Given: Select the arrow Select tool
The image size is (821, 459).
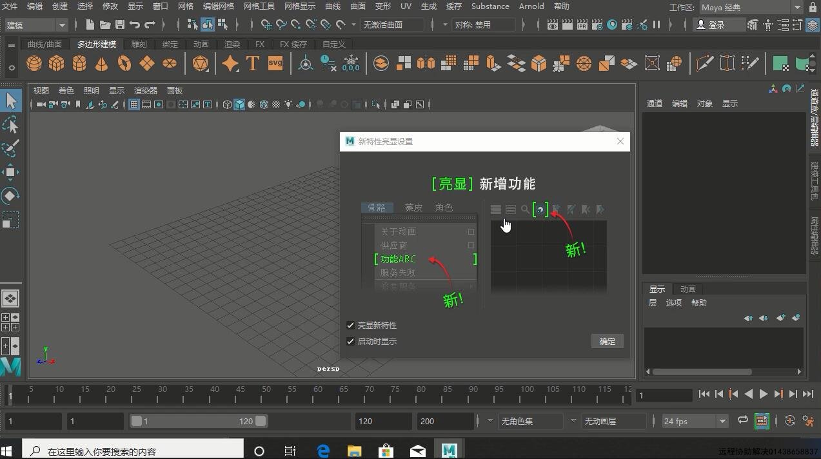Looking at the screenshot, I should point(11,101).
